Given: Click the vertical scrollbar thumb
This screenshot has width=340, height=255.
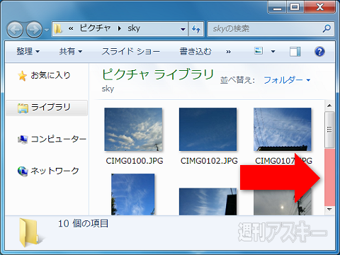Looking at the screenshot, I should tap(329, 130).
